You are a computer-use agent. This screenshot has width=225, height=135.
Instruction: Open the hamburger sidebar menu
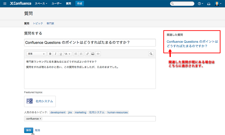[5, 3]
